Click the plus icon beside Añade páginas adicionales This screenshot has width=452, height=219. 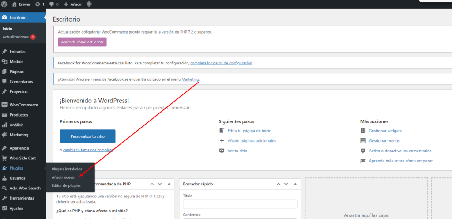point(222,140)
